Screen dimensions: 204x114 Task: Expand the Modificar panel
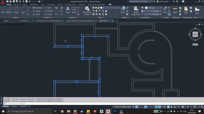coord(48,17)
